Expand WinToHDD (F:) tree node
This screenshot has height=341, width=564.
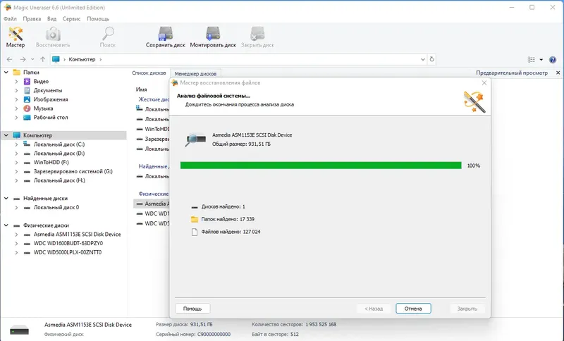[16, 163]
